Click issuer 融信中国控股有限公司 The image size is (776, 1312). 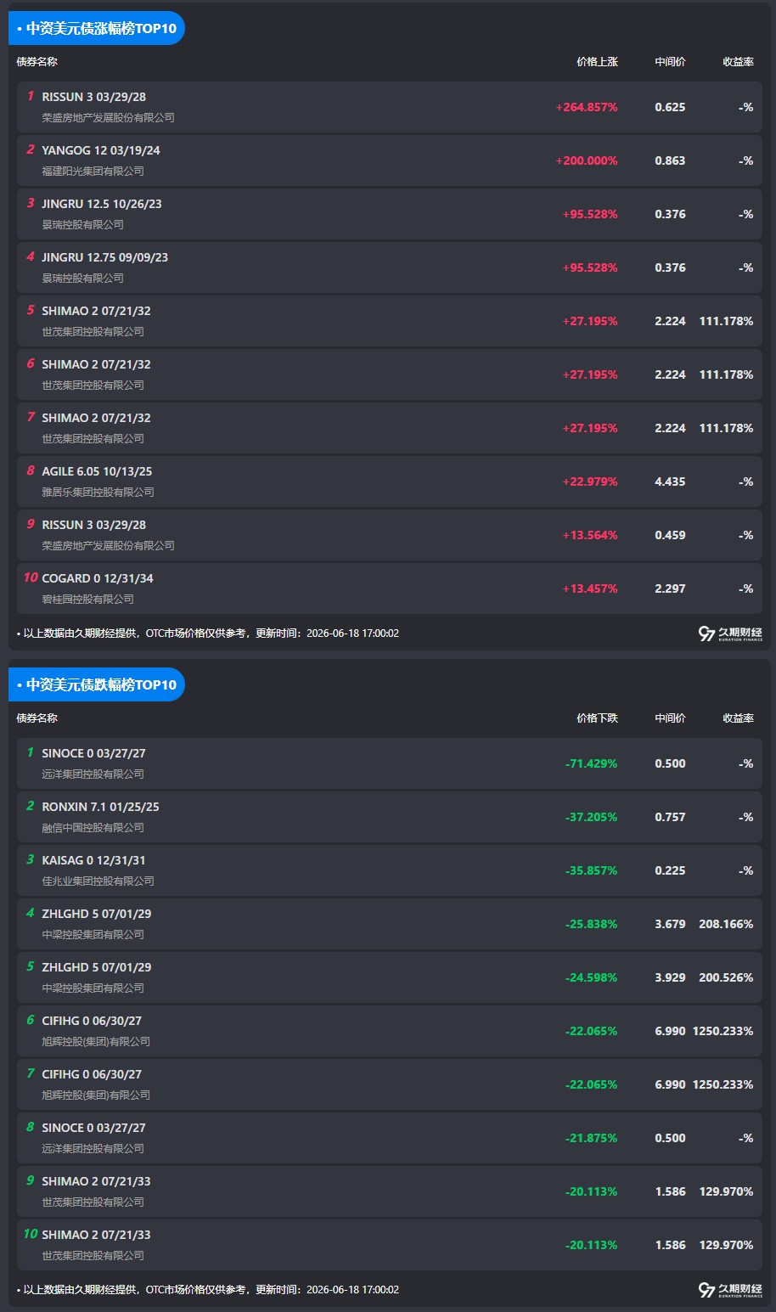[93, 828]
